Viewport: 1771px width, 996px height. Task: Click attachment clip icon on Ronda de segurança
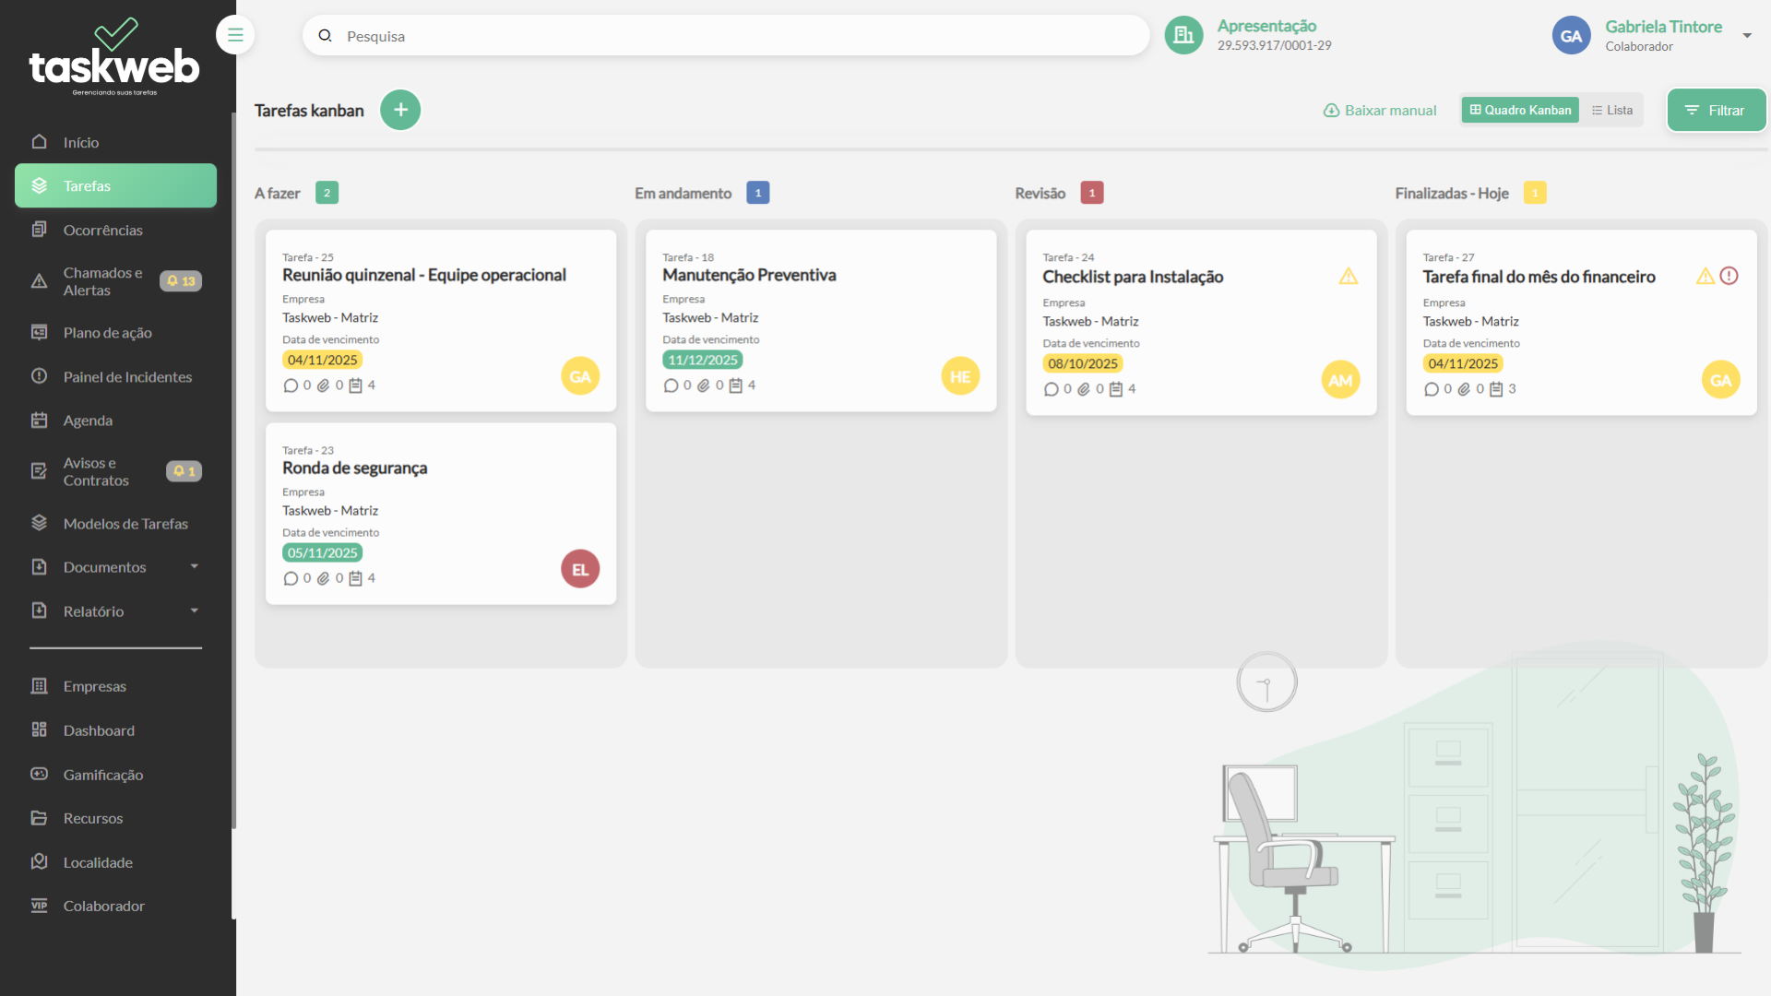point(323,578)
